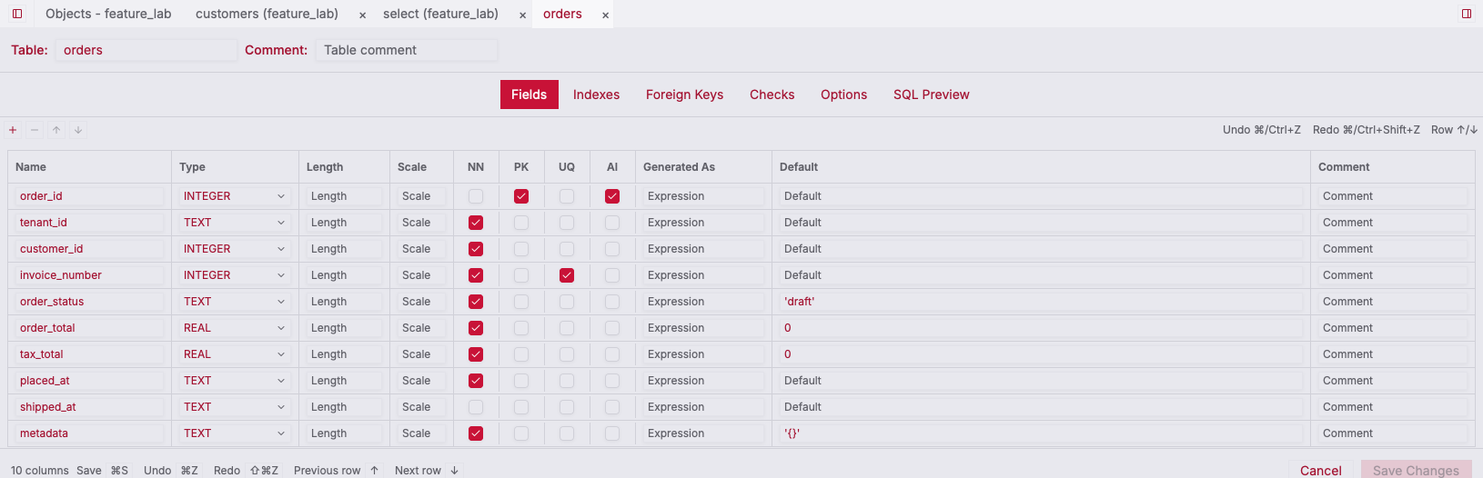Close the customers (feature_lab) tab
Image resolution: width=1483 pixels, height=478 pixels.
[x=362, y=15]
